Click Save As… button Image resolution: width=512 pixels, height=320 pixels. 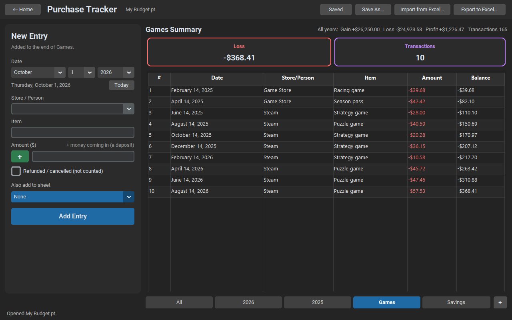373,10
